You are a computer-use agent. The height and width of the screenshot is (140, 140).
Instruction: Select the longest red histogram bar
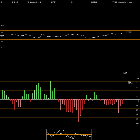[x=78, y=111]
